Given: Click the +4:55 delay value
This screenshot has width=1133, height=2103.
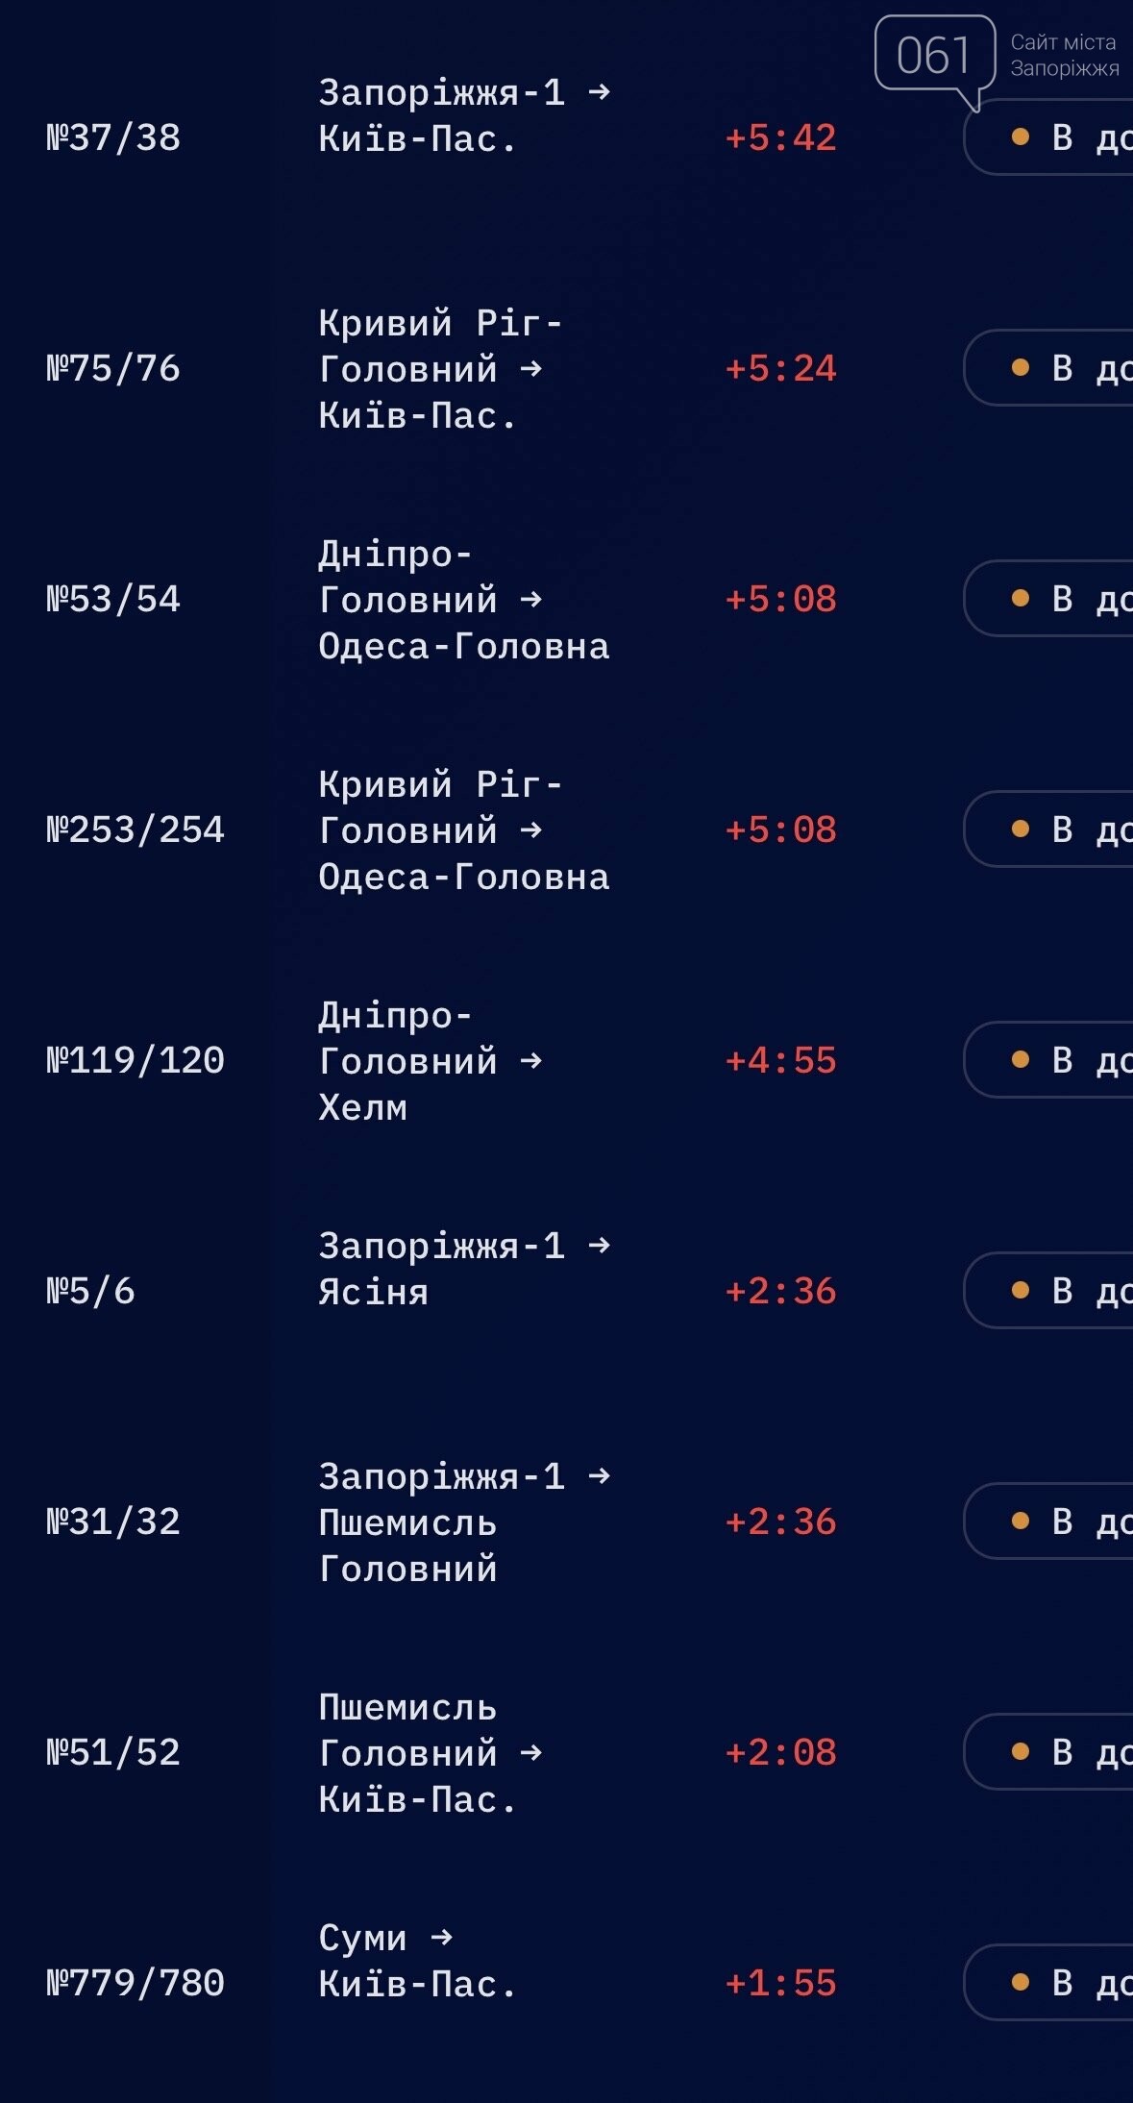Looking at the screenshot, I should pyautogui.click(x=780, y=1061).
